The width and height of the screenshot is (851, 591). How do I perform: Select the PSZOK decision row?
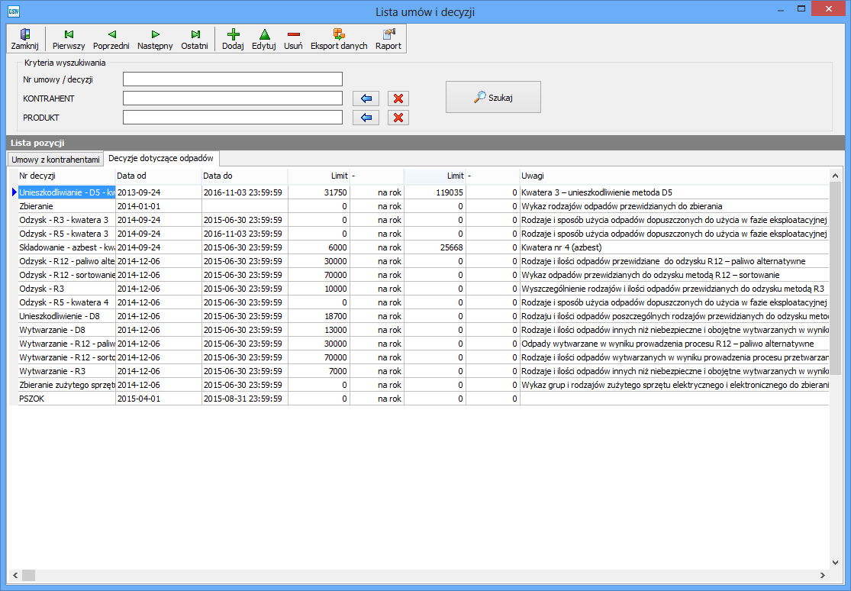click(x=66, y=399)
